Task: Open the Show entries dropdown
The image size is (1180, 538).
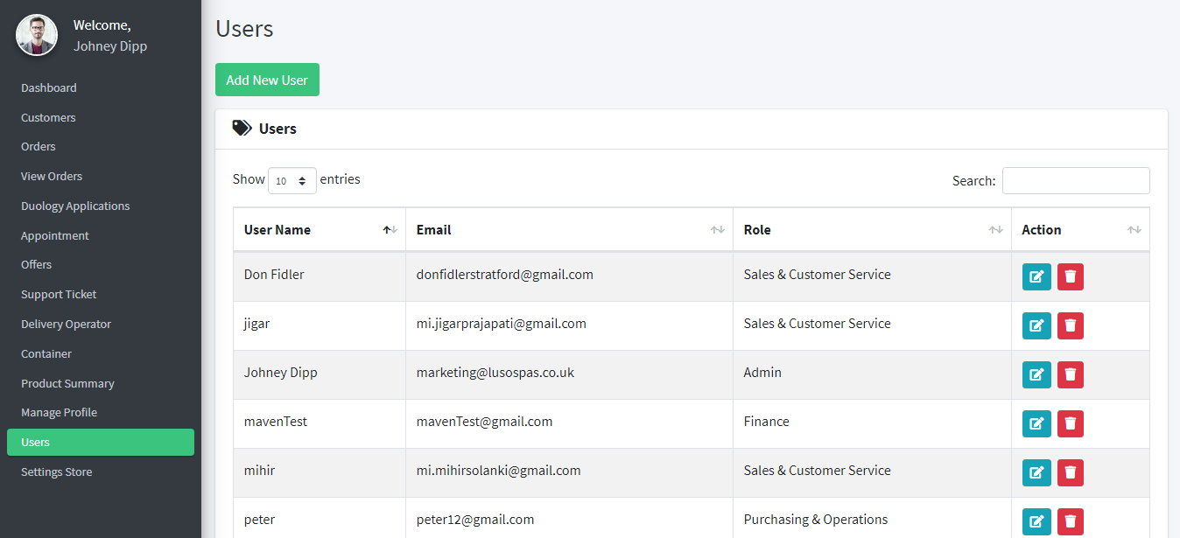Action: tap(292, 180)
